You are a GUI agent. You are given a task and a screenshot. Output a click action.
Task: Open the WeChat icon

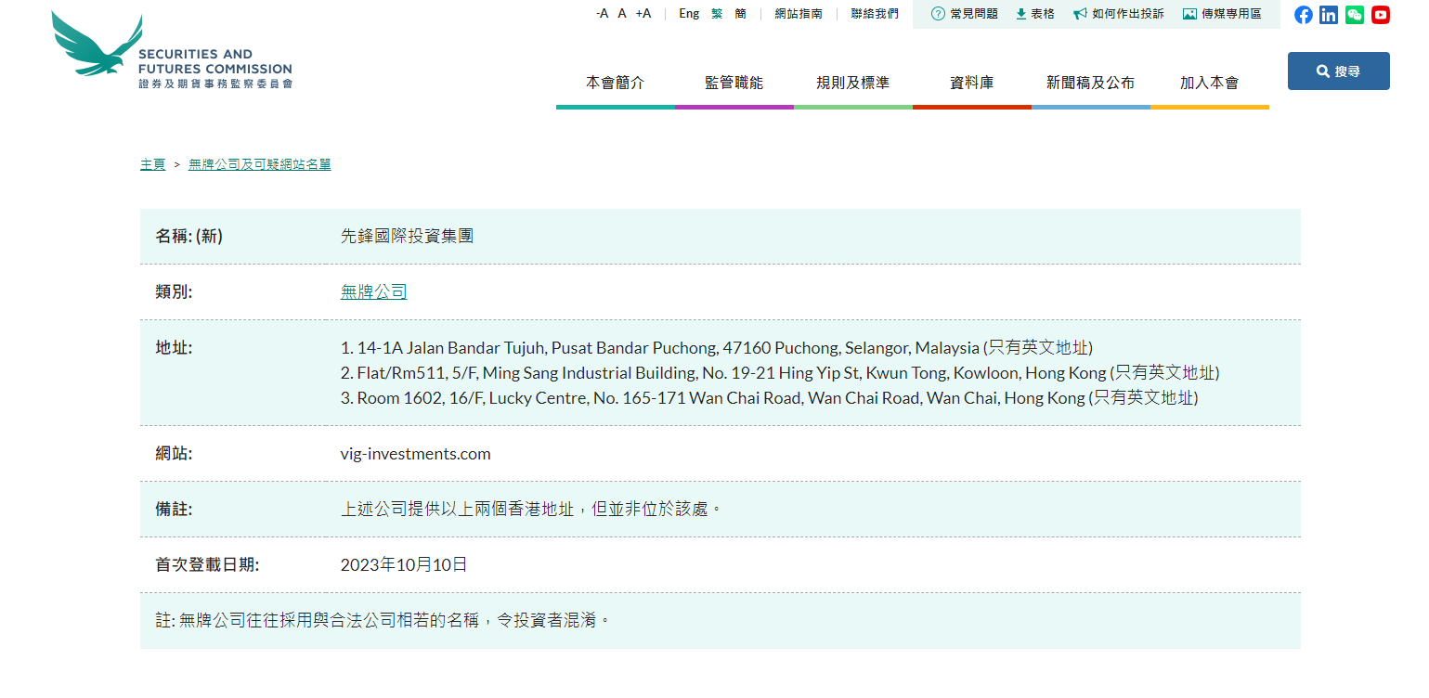tap(1355, 15)
